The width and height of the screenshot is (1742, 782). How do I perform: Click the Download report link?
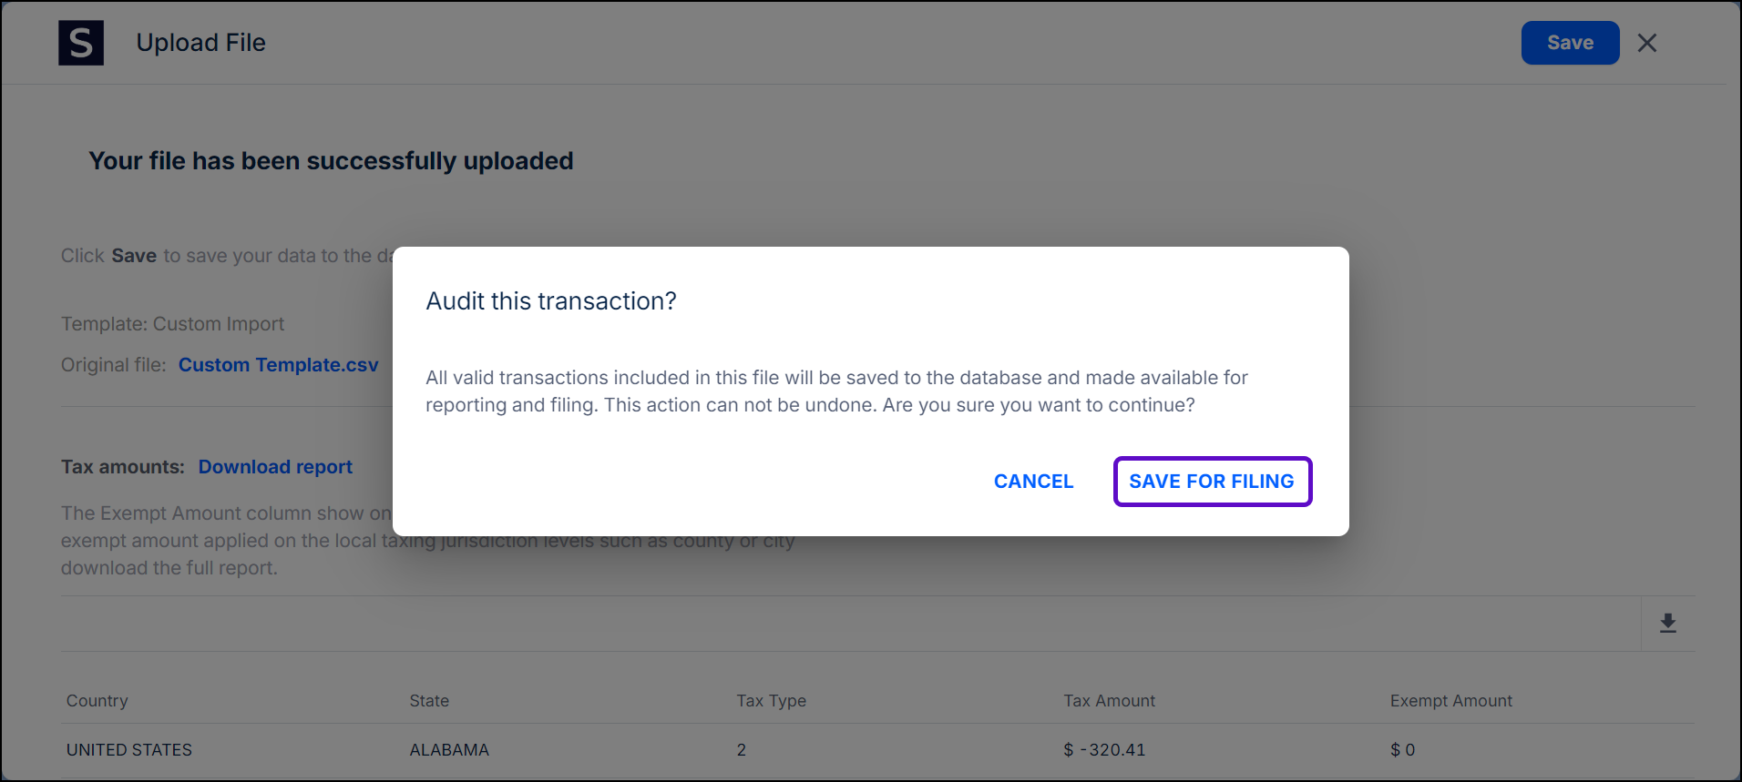pos(275,467)
